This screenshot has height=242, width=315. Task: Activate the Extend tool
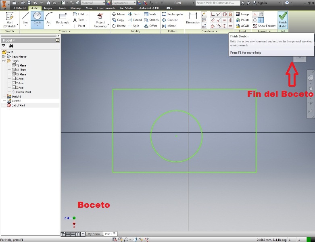[x=135, y=20]
